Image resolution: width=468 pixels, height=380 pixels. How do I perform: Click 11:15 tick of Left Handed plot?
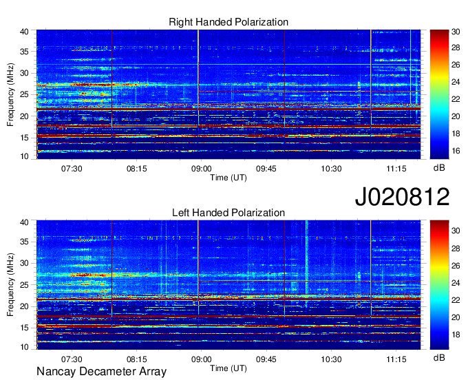tap(396, 359)
